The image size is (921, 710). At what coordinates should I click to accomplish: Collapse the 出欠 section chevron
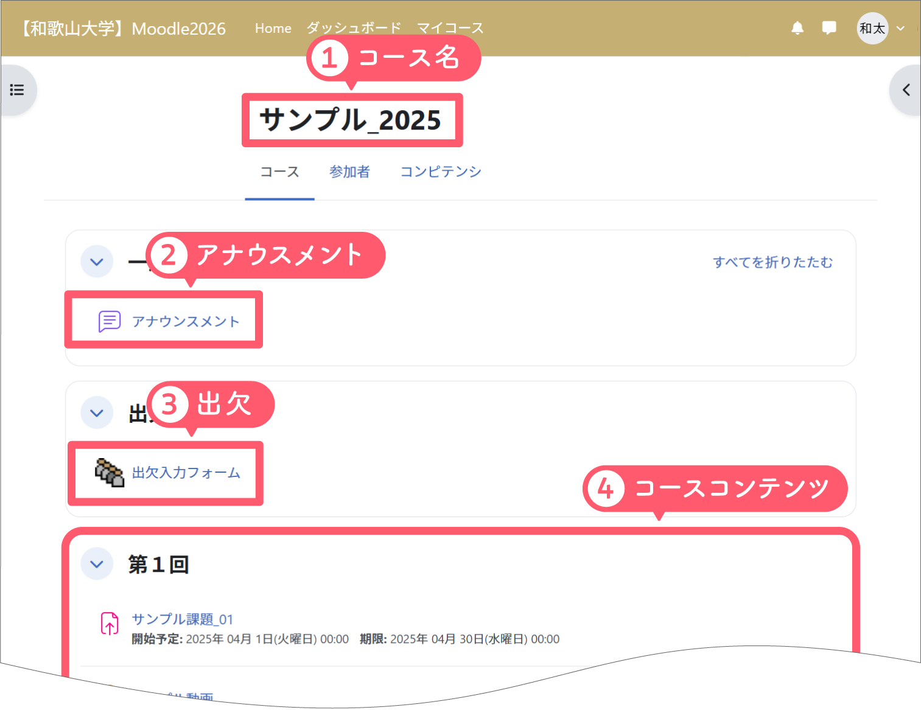tap(97, 412)
